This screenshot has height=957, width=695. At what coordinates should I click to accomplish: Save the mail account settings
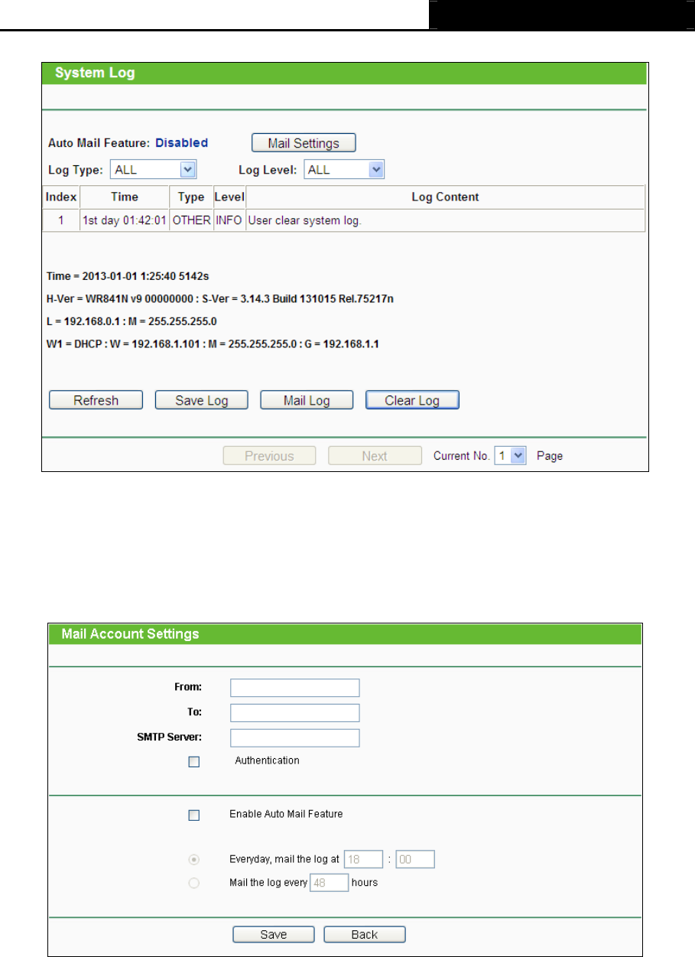click(x=274, y=934)
